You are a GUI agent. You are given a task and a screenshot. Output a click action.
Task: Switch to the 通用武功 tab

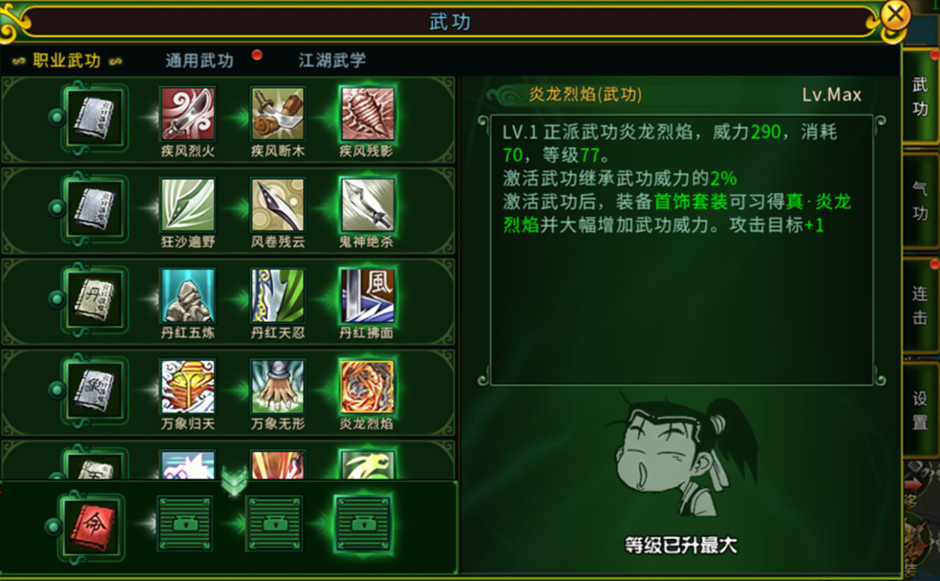click(200, 60)
